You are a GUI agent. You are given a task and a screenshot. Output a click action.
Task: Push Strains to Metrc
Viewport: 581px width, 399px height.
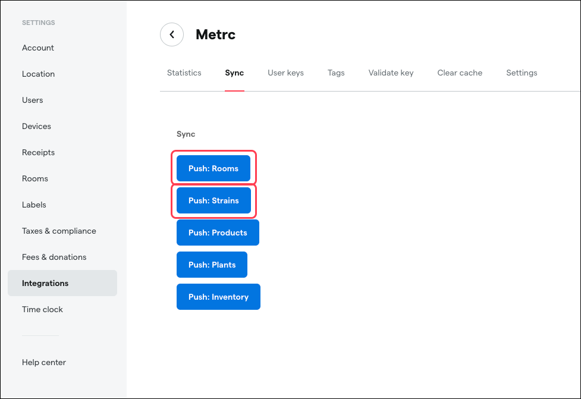tap(213, 200)
